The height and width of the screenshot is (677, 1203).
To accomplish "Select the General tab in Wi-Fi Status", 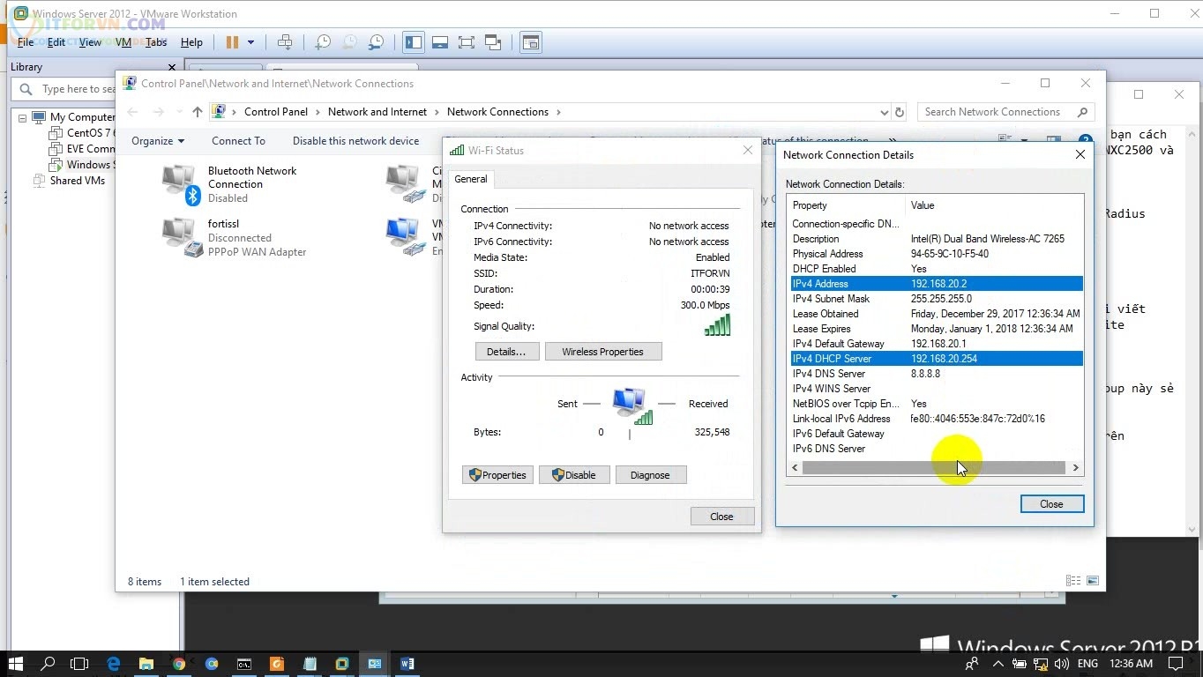I will [470, 179].
